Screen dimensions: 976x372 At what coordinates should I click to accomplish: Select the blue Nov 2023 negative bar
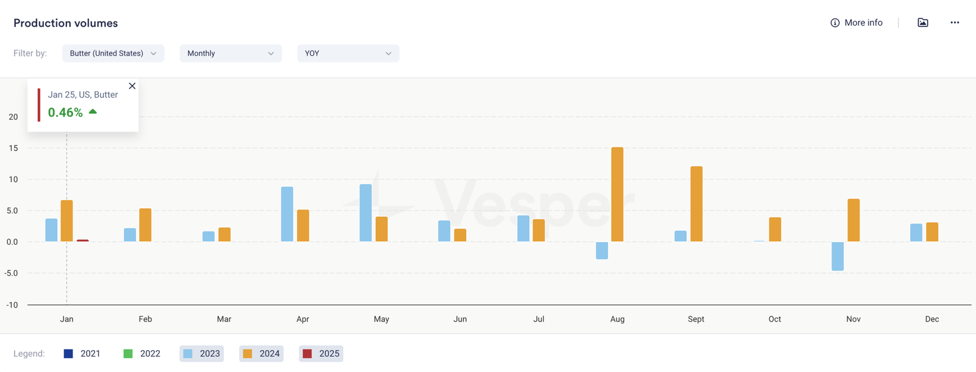pos(838,256)
